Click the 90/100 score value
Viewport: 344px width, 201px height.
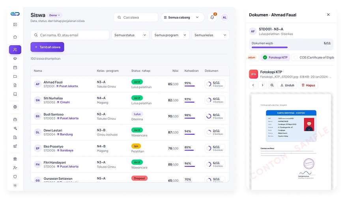pyautogui.click(x=173, y=116)
